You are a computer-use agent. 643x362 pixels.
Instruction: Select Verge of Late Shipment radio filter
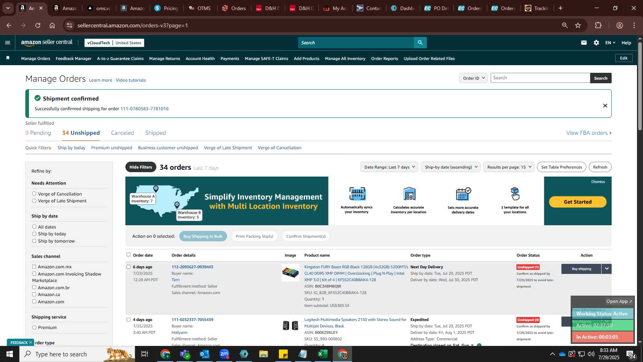(x=34, y=200)
